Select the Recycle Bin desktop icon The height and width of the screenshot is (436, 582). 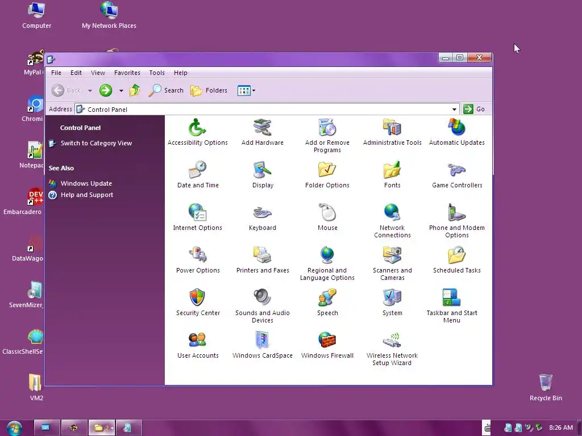pyautogui.click(x=546, y=387)
